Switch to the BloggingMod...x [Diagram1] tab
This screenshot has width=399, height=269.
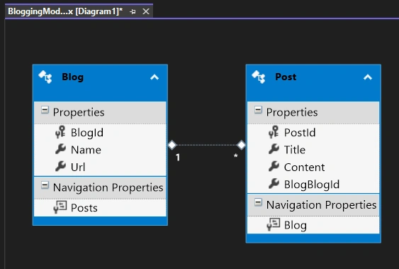coord(65,11)
